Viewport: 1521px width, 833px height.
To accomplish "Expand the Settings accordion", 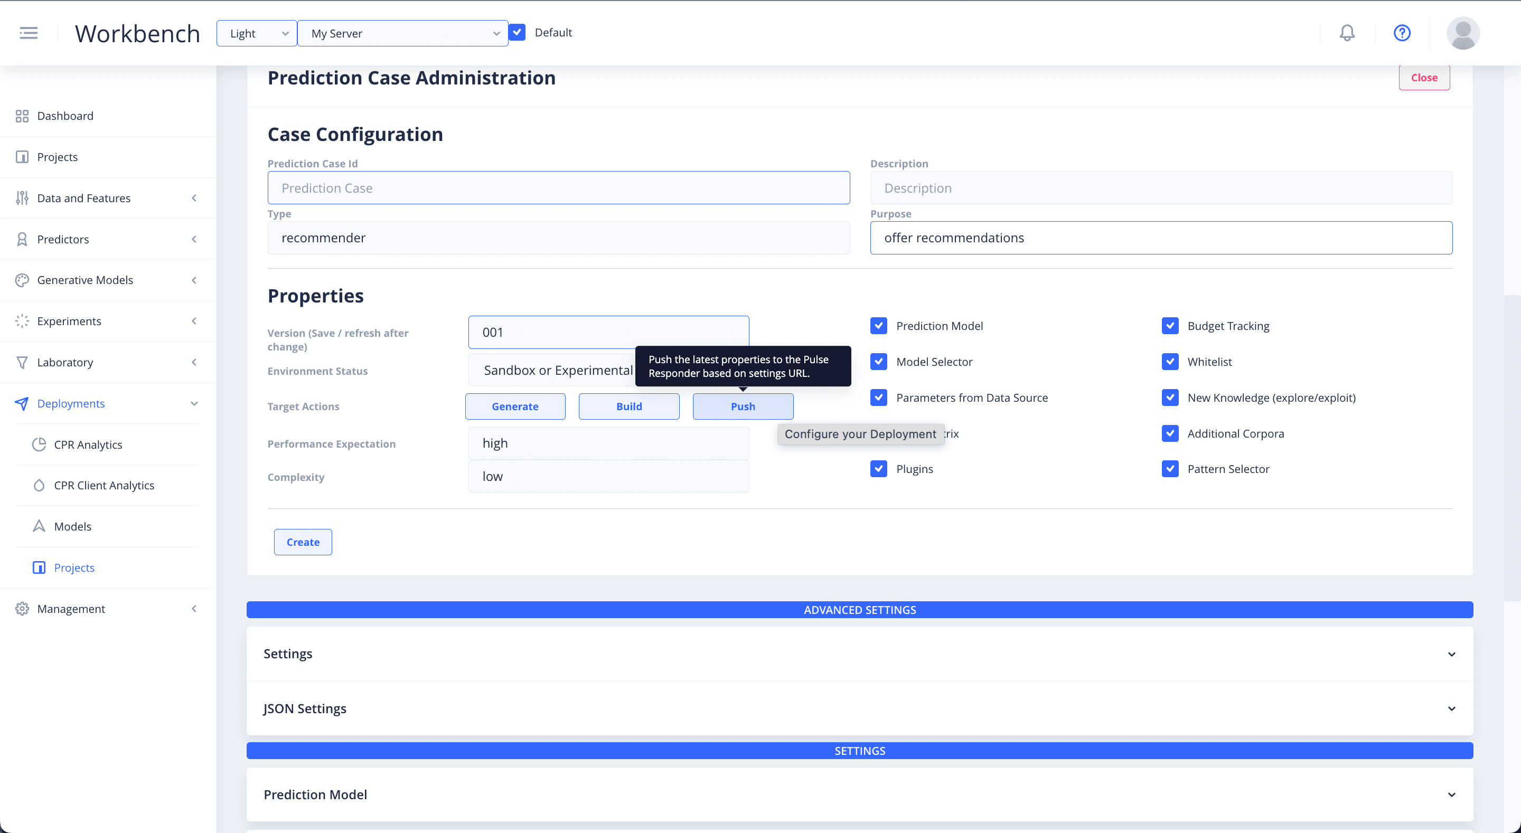I will 860,654.
